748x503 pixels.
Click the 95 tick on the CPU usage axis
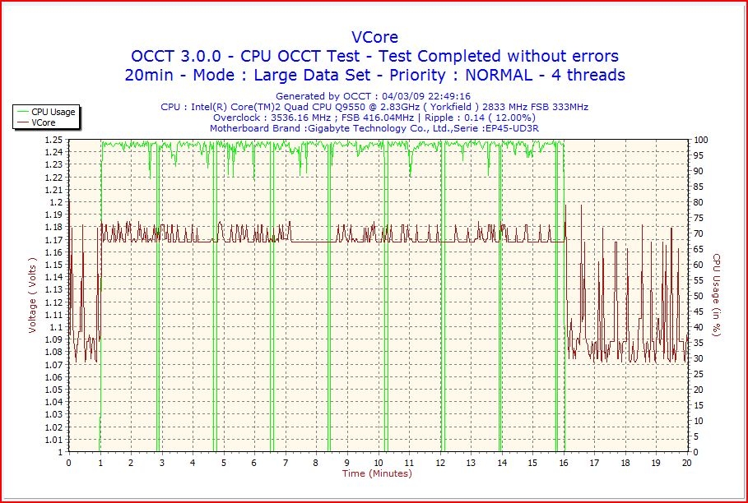click(697, 155)
